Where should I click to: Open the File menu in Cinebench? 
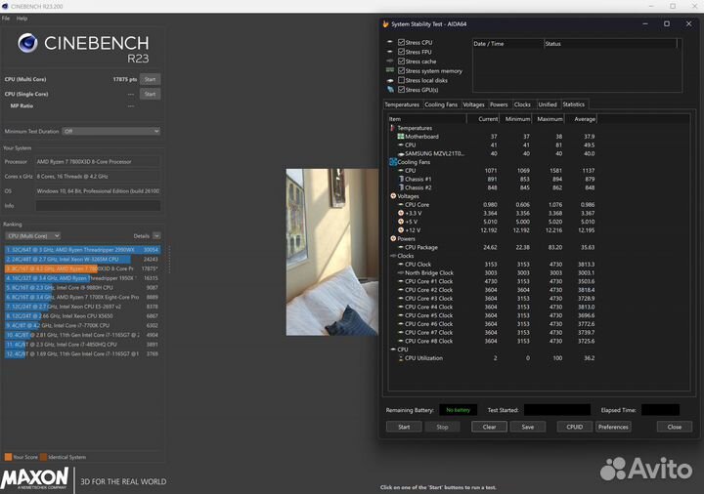(6, 19)
